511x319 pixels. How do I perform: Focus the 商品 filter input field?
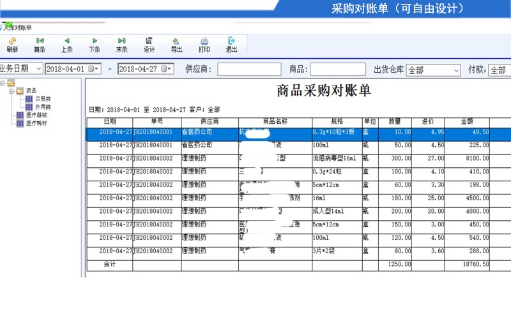338,70
